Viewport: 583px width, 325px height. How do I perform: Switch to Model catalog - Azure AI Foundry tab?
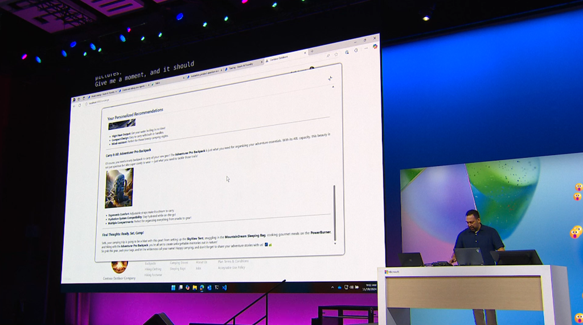tap(101, 94)
